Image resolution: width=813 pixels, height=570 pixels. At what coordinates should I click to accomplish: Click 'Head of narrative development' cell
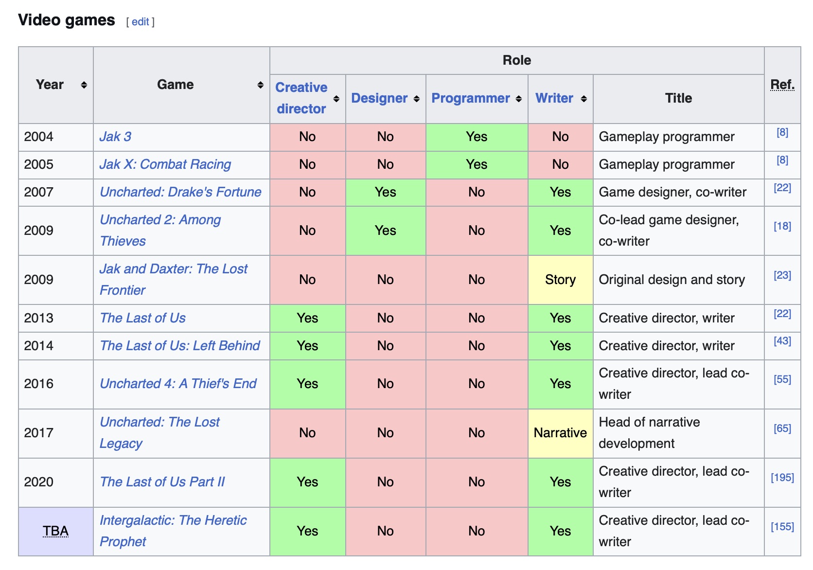(x=678, y=433)
